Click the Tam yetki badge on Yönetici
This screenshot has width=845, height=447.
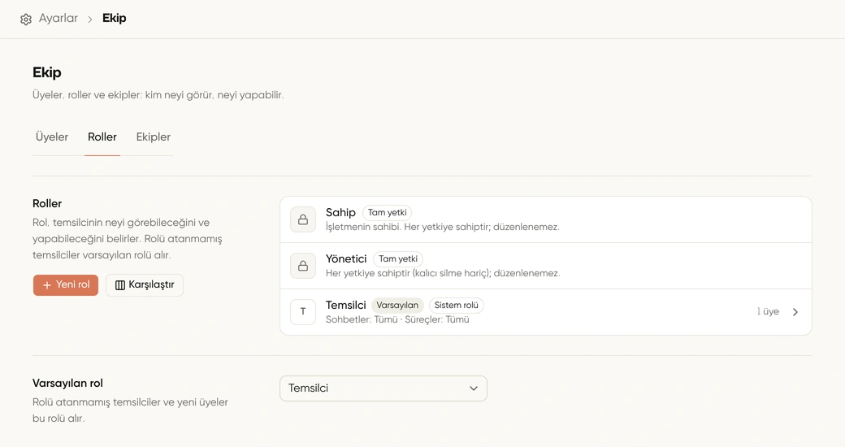point(398,258)
